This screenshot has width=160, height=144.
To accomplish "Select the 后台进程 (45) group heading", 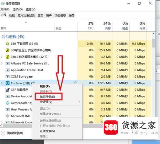I will point(13,37).
